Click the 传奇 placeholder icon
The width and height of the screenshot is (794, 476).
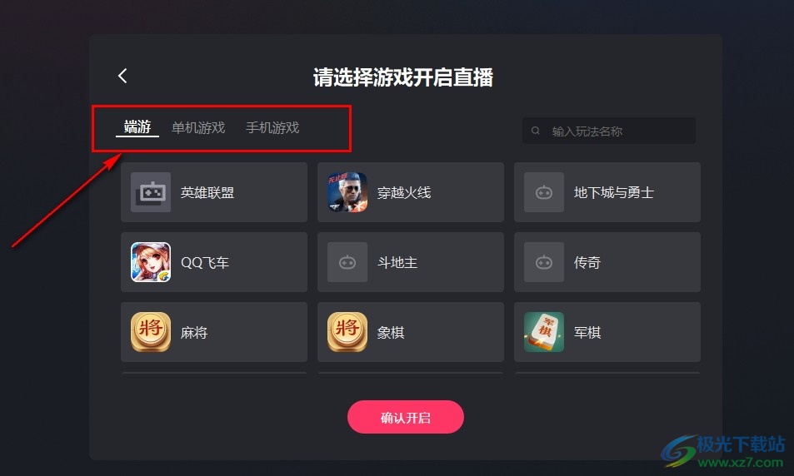tap(544, 262)
